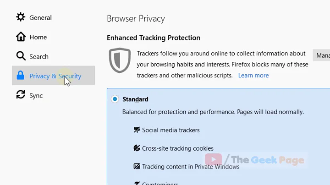Click the Search category label text

coord(39,56)
